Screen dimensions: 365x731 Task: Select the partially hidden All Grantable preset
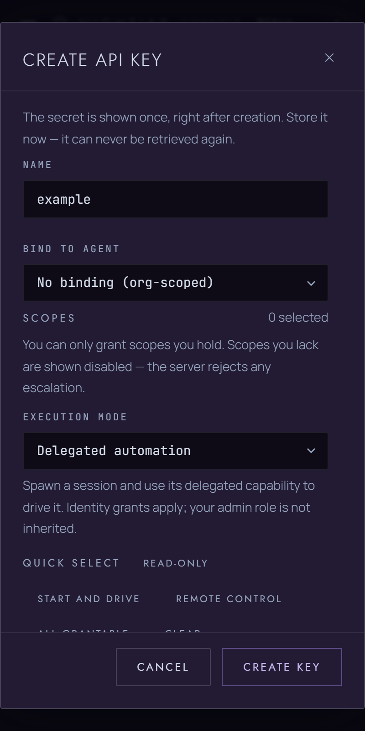click(x=83, y=630)
